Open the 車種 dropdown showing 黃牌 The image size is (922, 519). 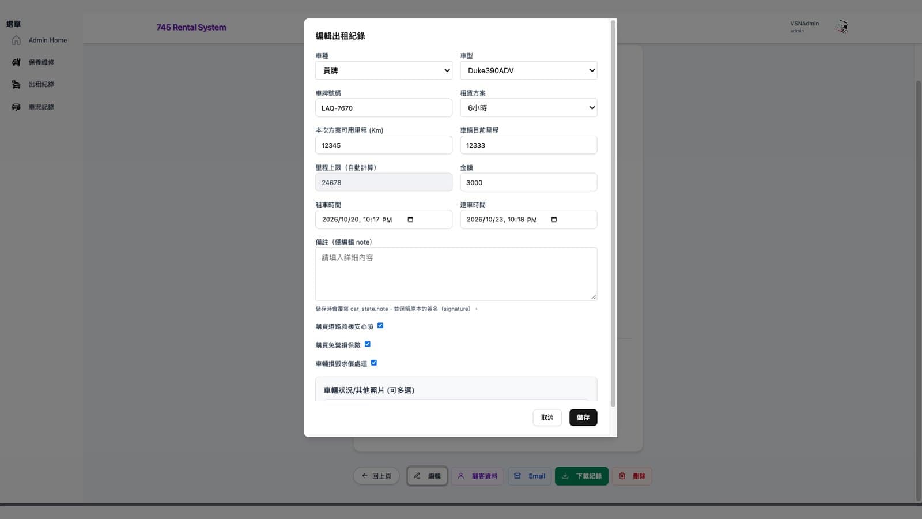pyautogui.click(x=384, y=70)
